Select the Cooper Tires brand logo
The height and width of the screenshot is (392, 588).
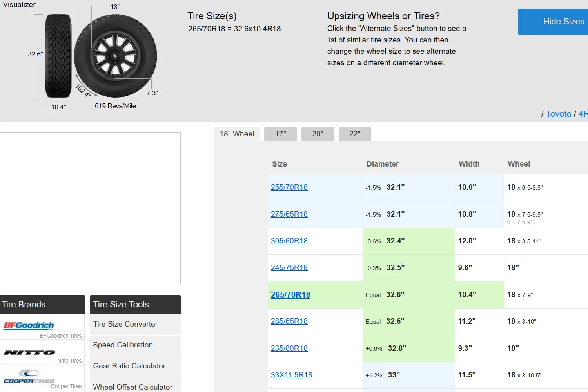29,376
